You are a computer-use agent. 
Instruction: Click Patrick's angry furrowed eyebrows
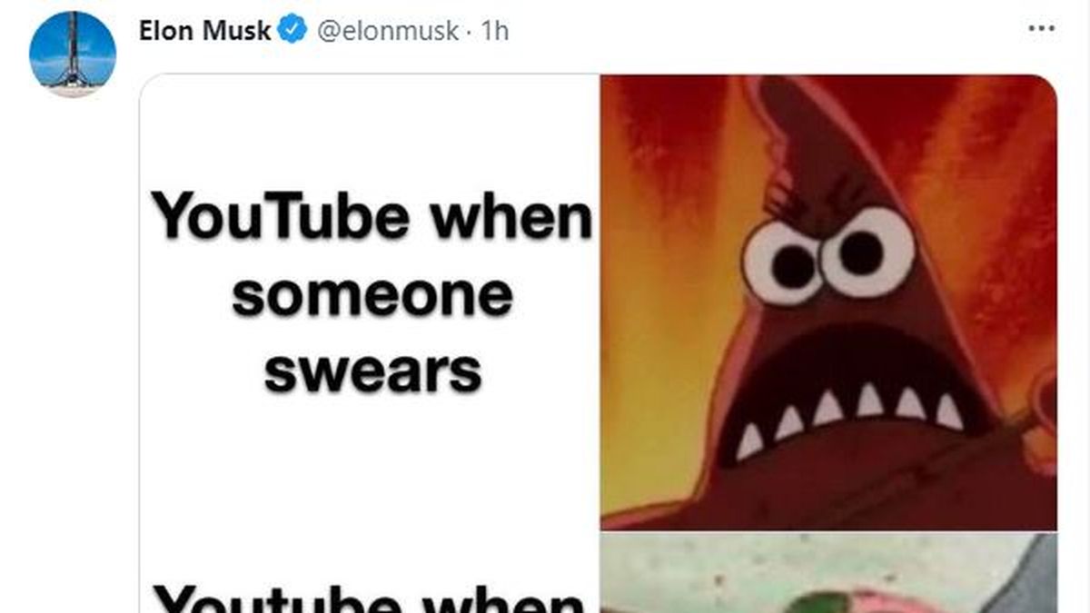click(x=822, y=203)
